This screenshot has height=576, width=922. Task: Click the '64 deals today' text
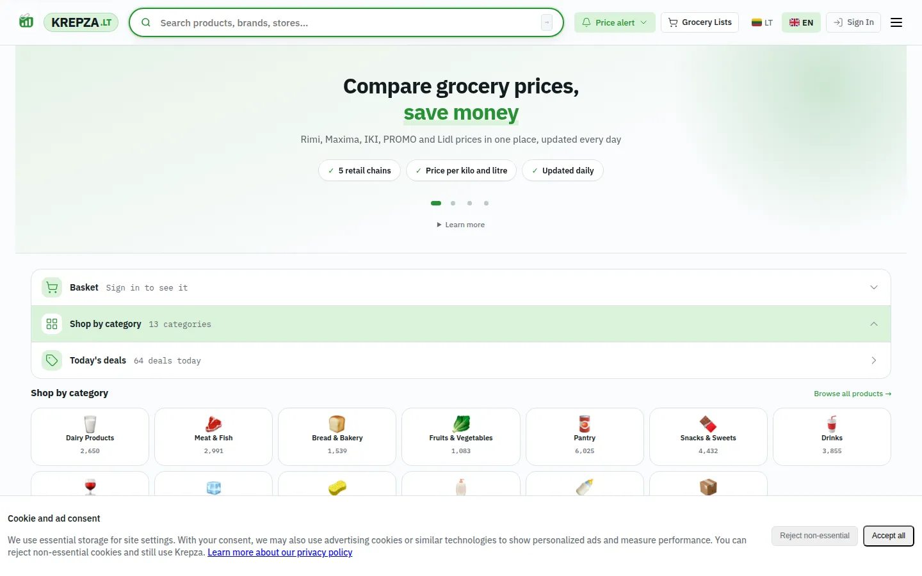click(x=167, y=361)
